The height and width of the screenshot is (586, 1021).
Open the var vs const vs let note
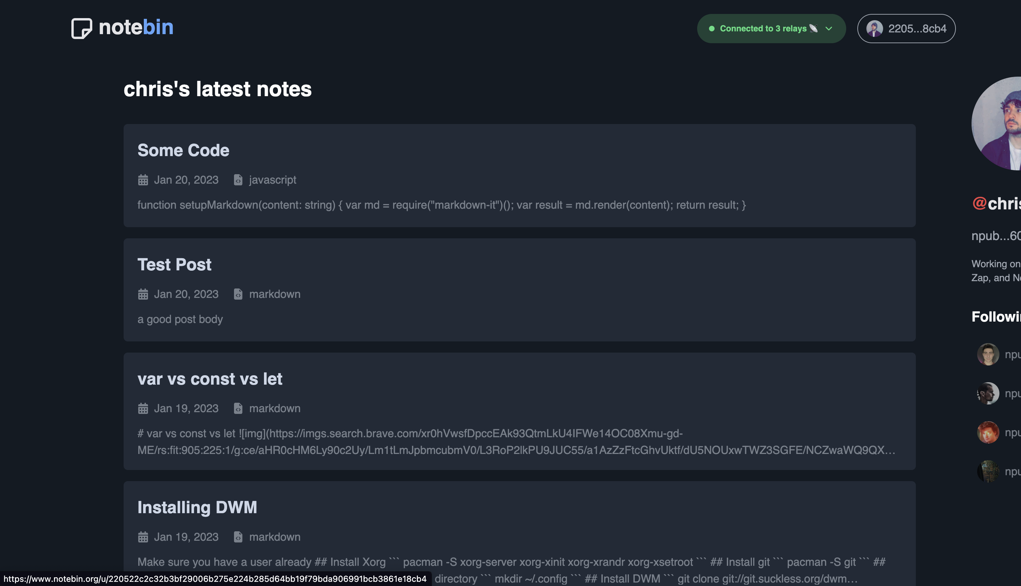click(210, 379)
